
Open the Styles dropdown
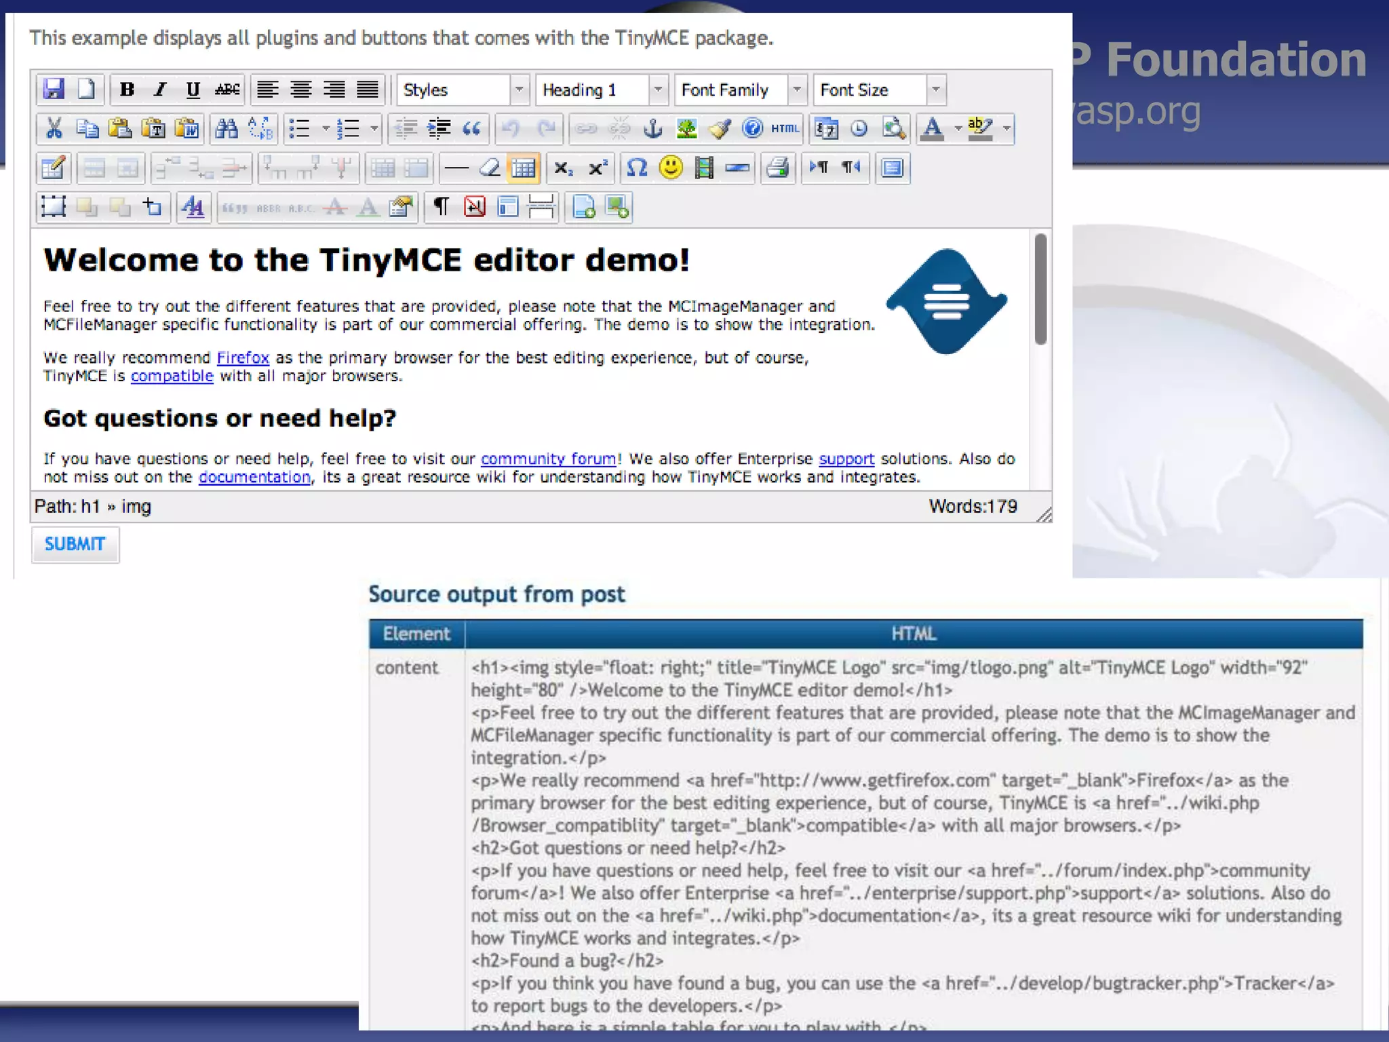(463, 90)
